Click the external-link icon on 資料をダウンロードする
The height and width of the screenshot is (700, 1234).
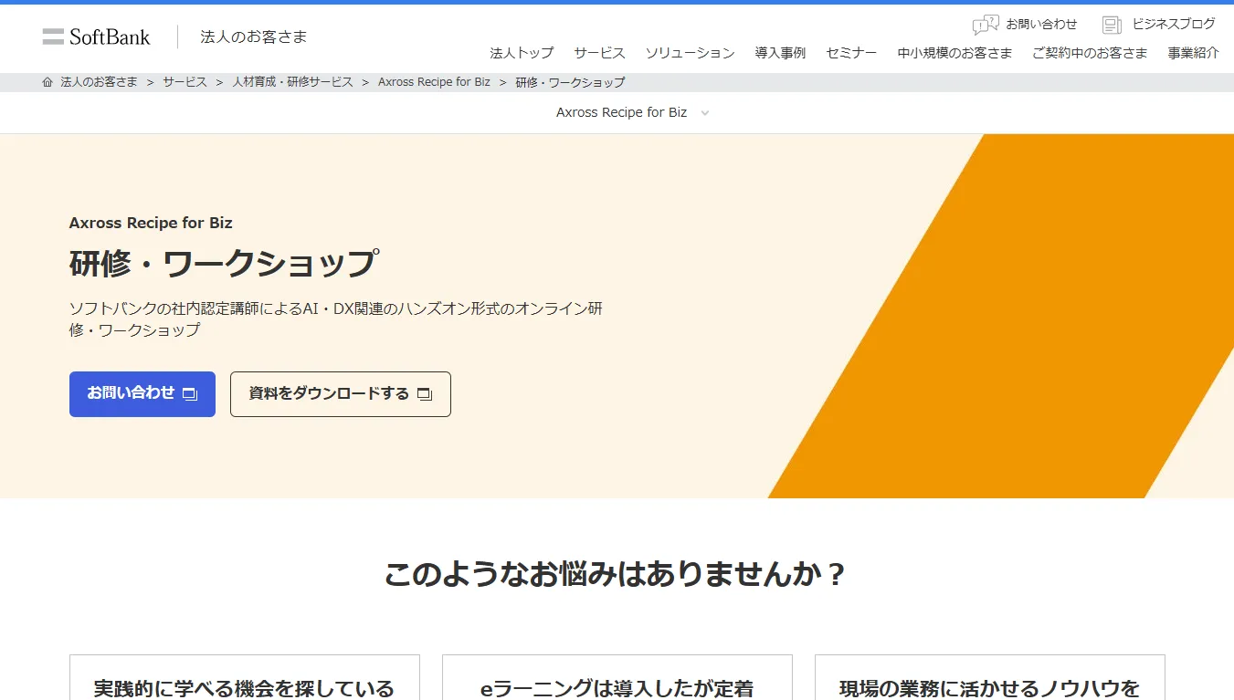(x=424, y=393)
